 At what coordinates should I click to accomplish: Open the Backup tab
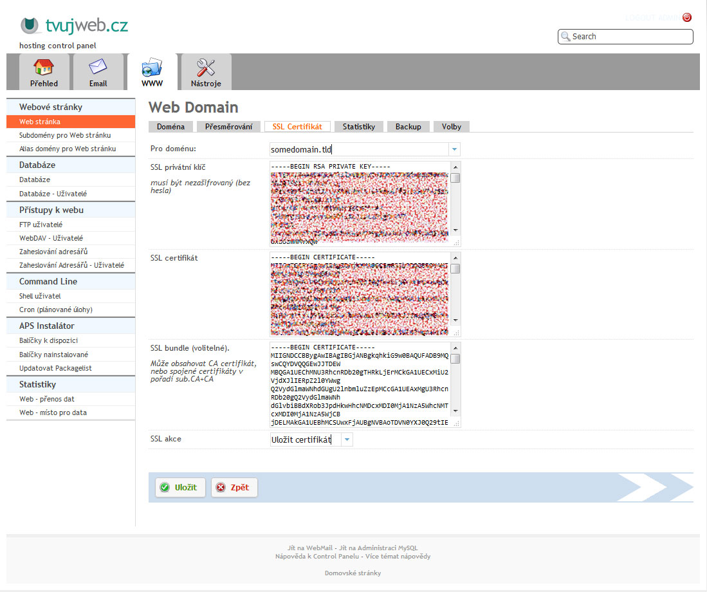coord(408,127)
